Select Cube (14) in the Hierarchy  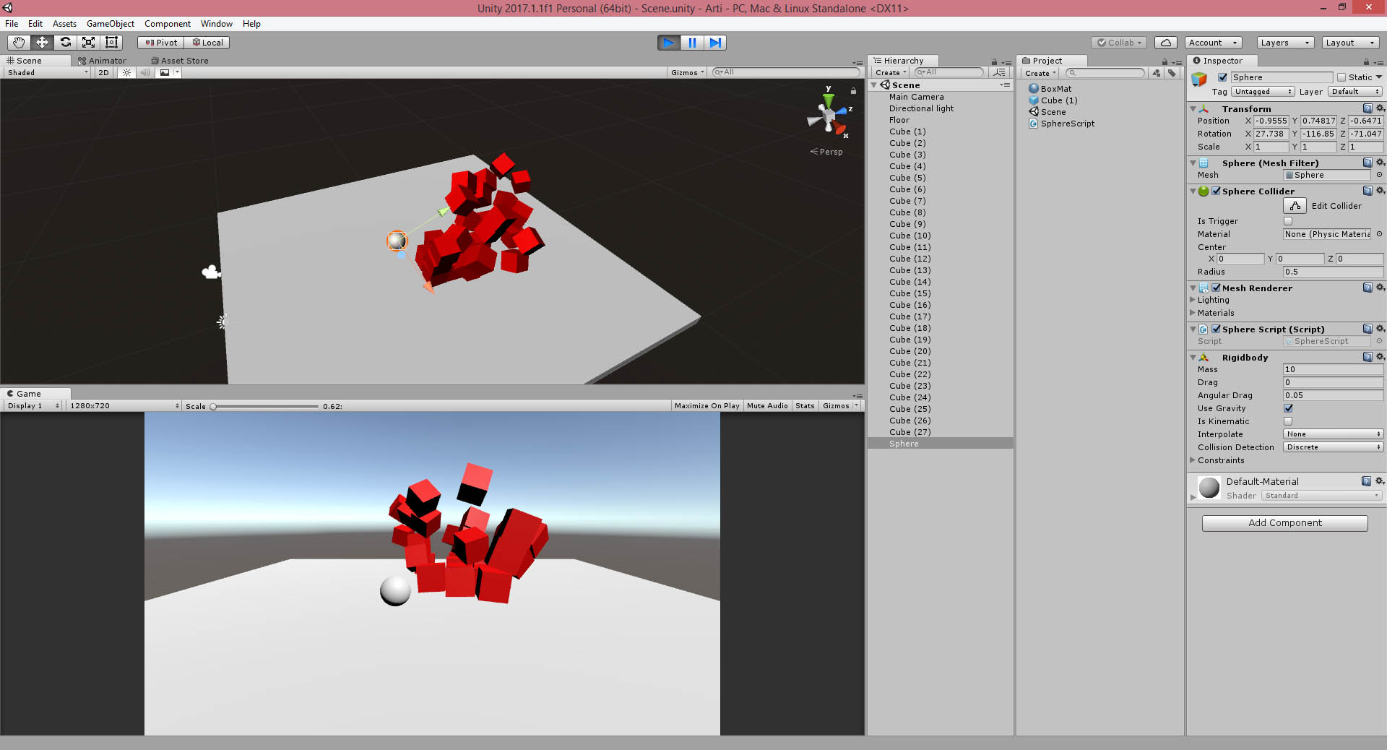coord(940,282)
